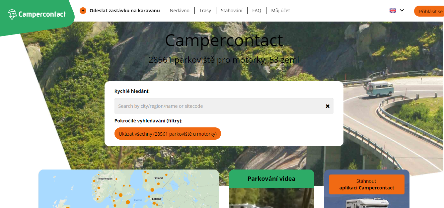The image size is (444, 208).
Task: Click Odeslat zastávku na karavanu link
Action: click(x=125, y=11)
